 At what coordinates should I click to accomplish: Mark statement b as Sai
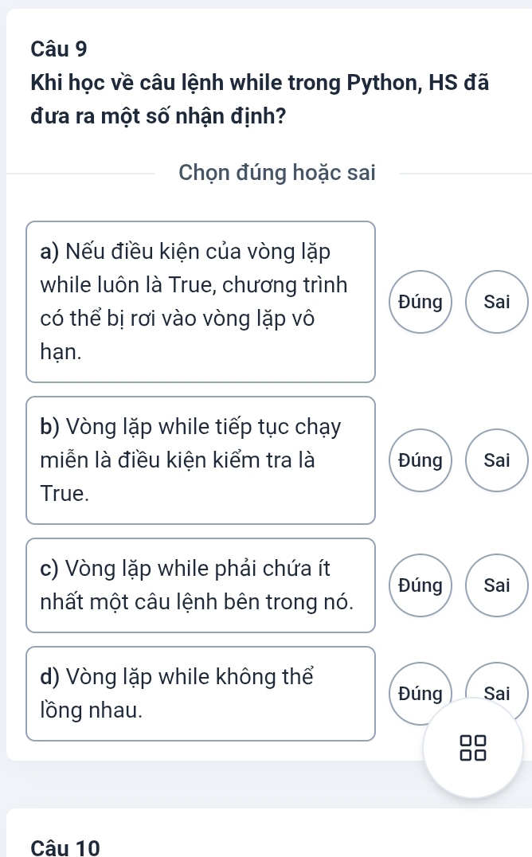coord(497,460)
